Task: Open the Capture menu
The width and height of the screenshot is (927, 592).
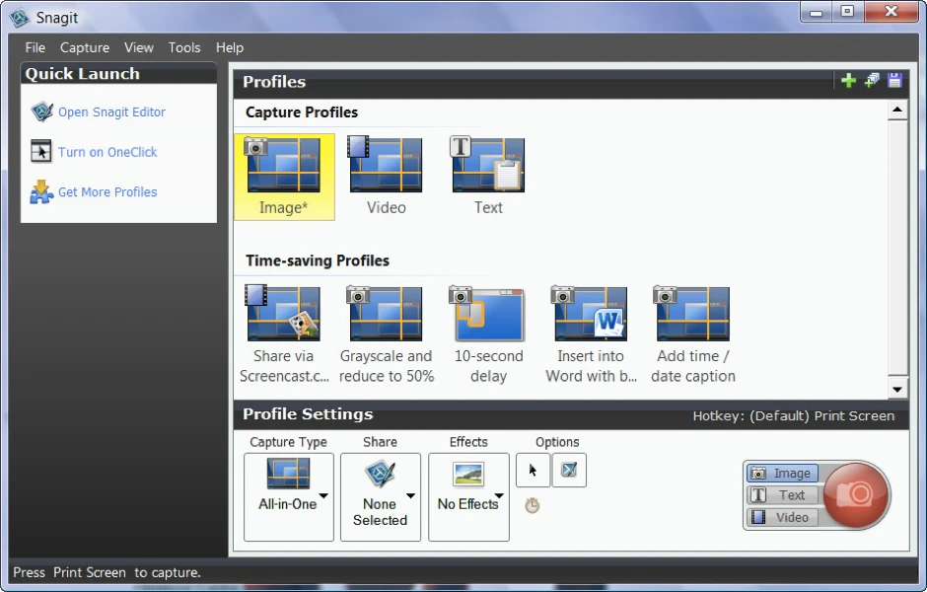Action: 85,47
